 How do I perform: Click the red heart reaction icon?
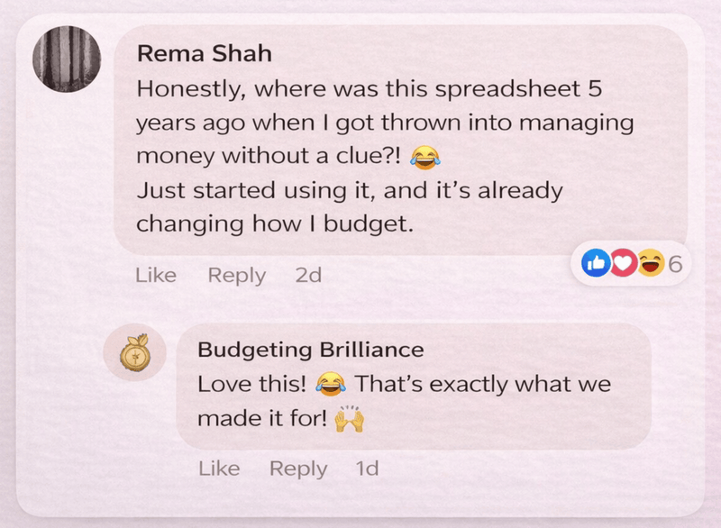(x=623, y=263)
